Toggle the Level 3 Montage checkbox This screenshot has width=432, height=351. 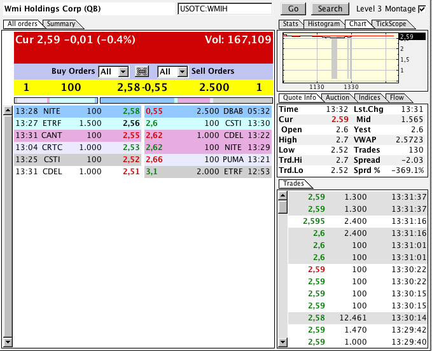422,9
